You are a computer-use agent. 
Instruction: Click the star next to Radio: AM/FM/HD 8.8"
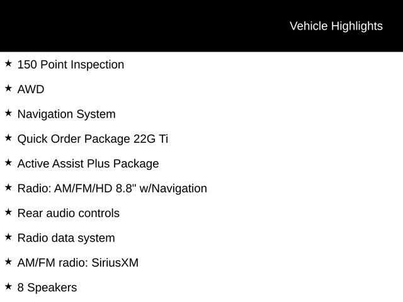click(8, 187)
